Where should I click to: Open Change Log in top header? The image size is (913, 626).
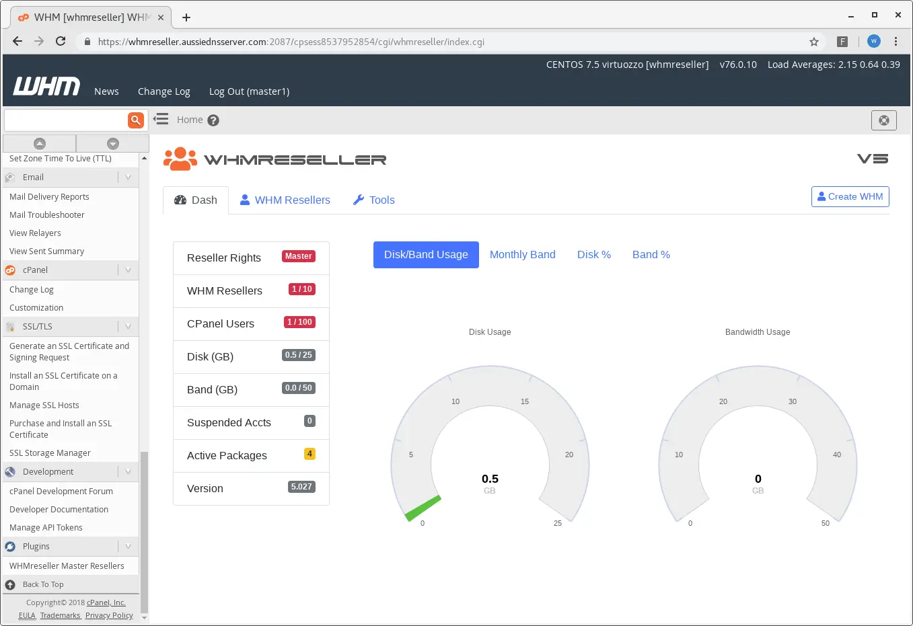click(164, 91)
